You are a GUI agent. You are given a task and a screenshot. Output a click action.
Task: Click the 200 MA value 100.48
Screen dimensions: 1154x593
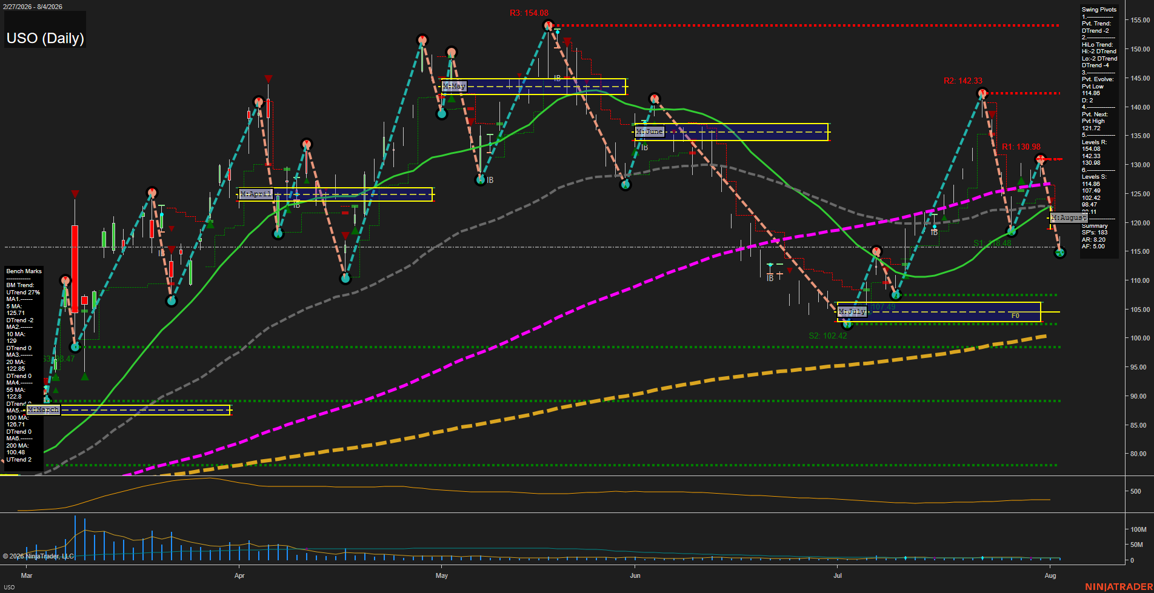click(16, 452)
